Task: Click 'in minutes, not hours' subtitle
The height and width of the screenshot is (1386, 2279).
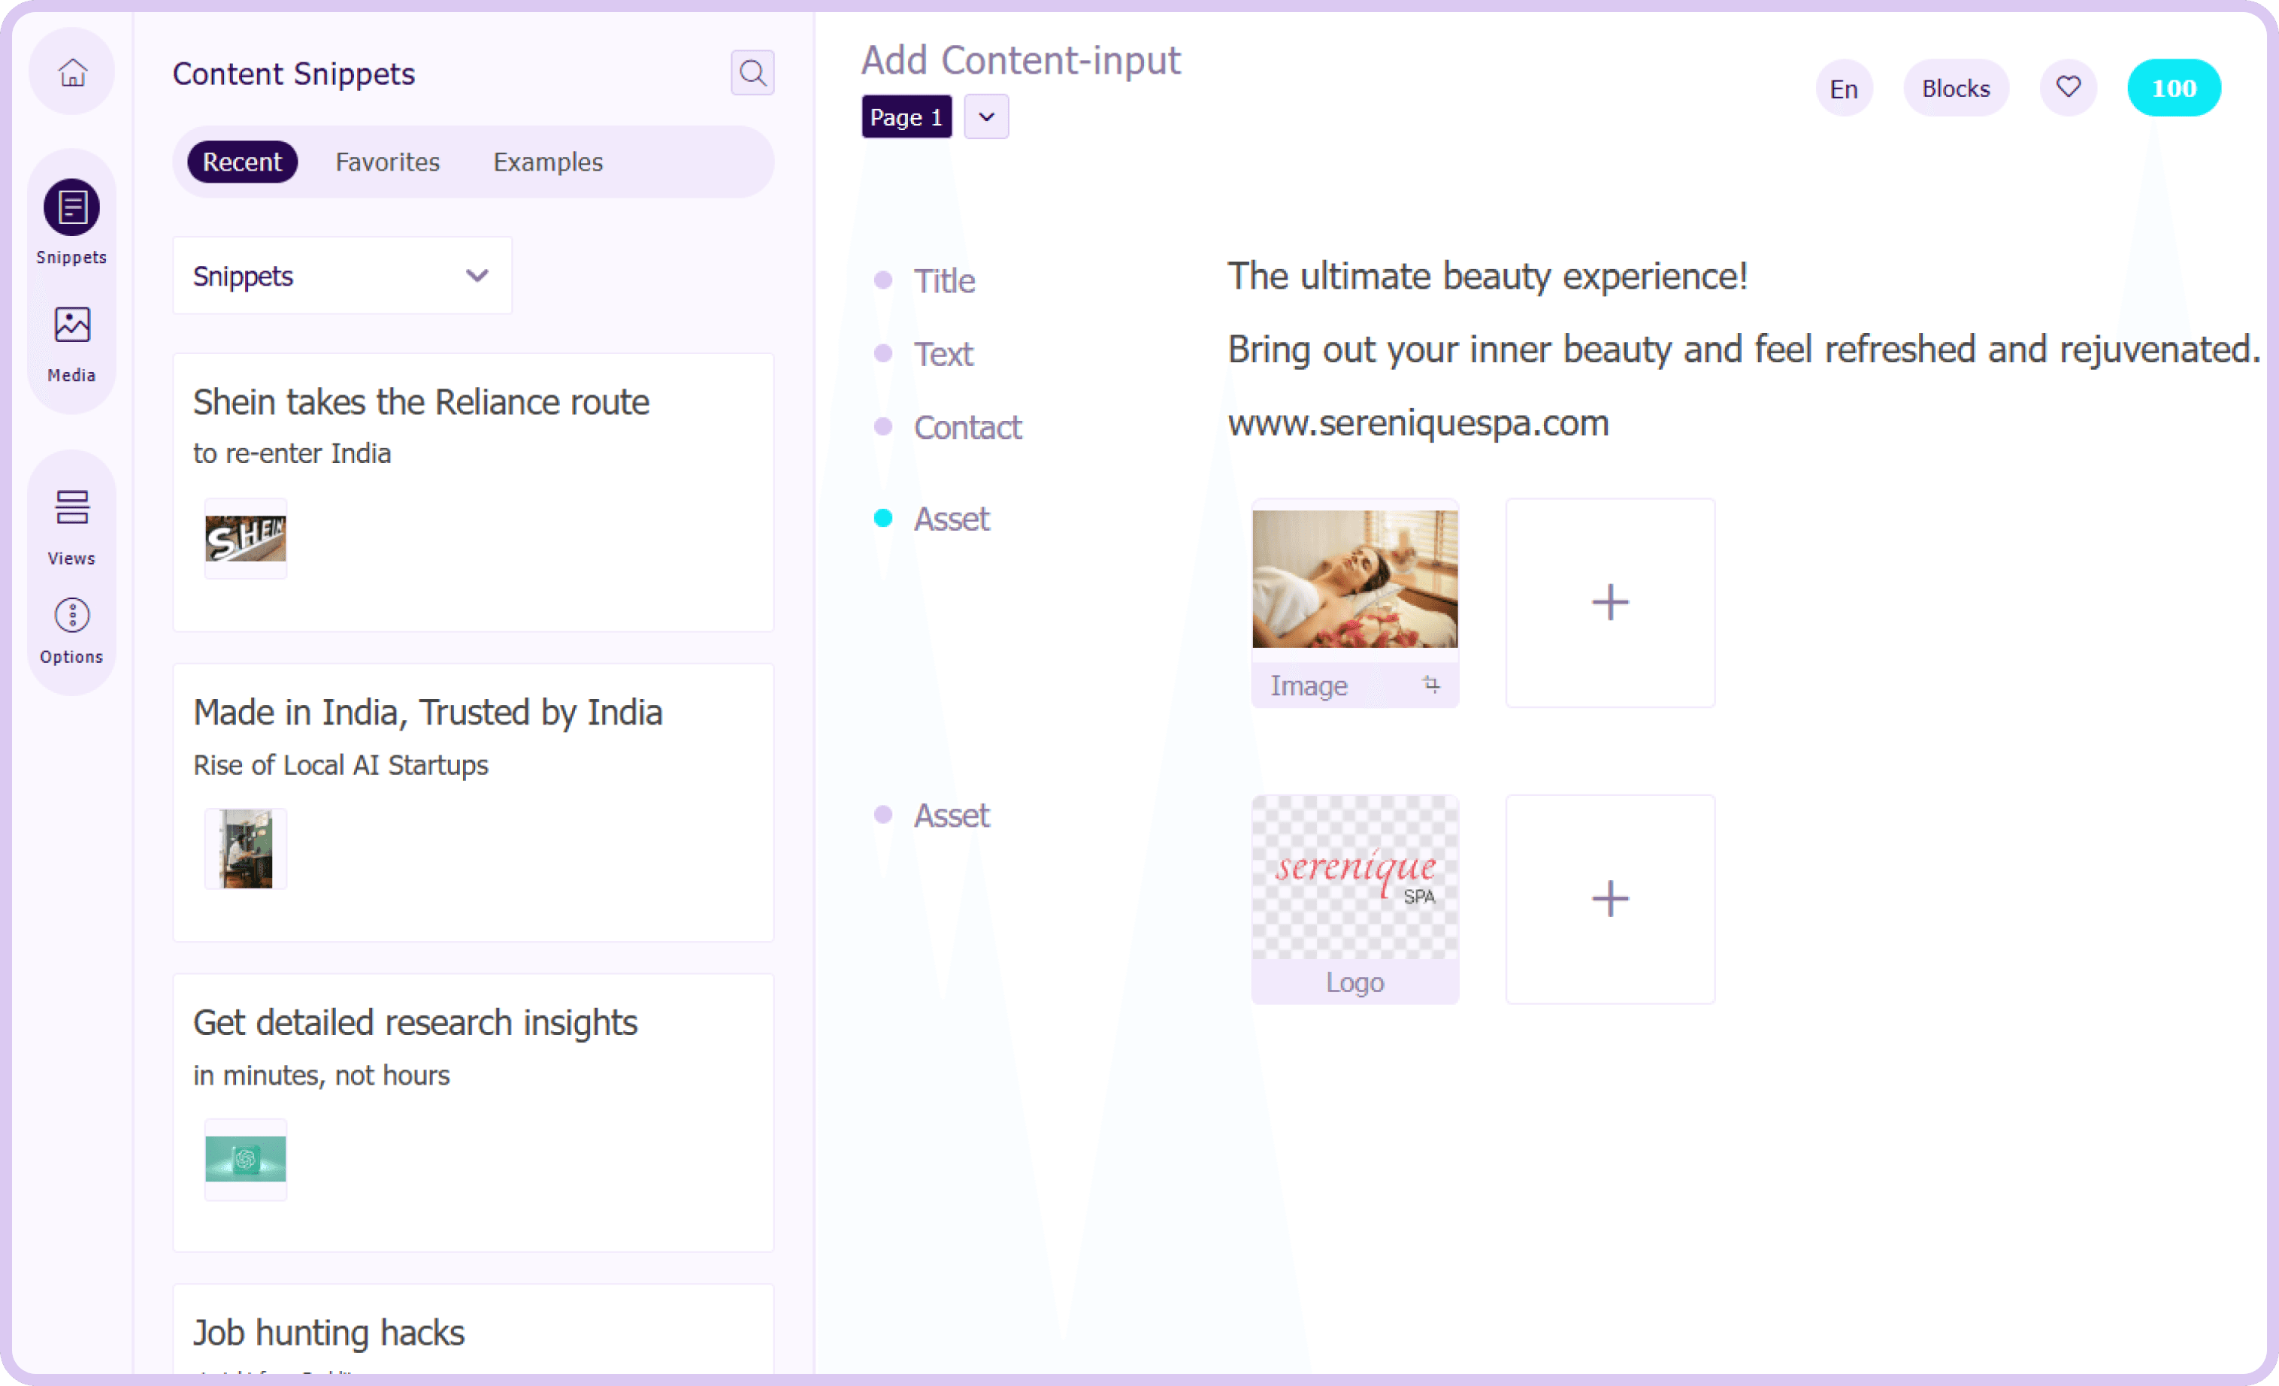Action: 321,1076
